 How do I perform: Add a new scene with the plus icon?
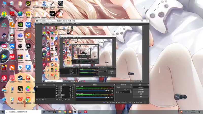pyautogui.click(x=37, y=100)
